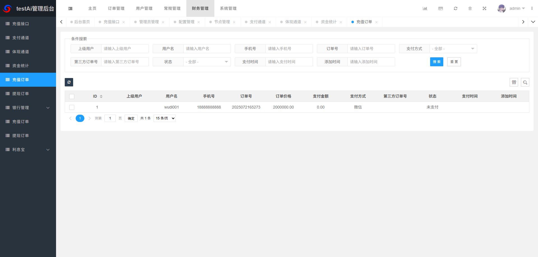Enter fullscreen via the expand arrows icon

tap(484, 8)
